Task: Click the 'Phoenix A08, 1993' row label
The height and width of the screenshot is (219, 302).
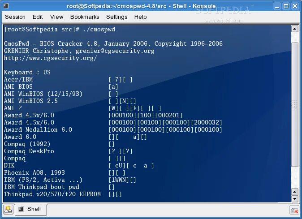Action: 35,172
